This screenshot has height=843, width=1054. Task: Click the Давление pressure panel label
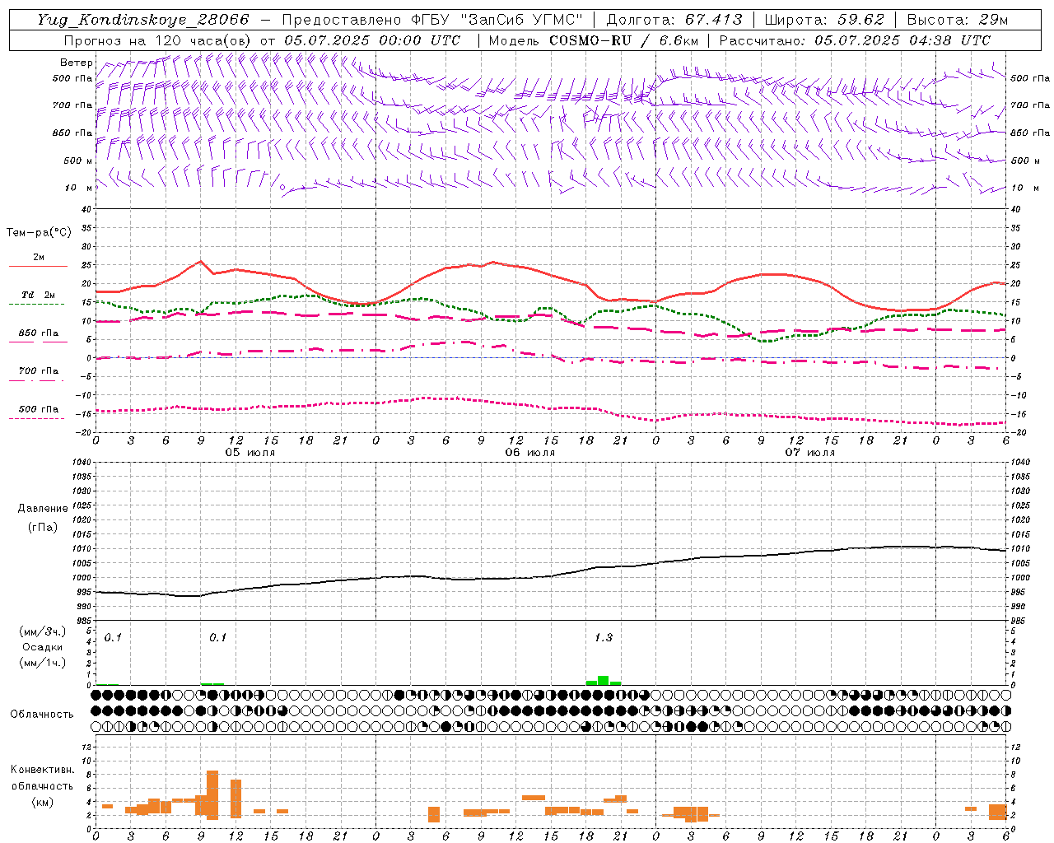click(x=43, y=509)
